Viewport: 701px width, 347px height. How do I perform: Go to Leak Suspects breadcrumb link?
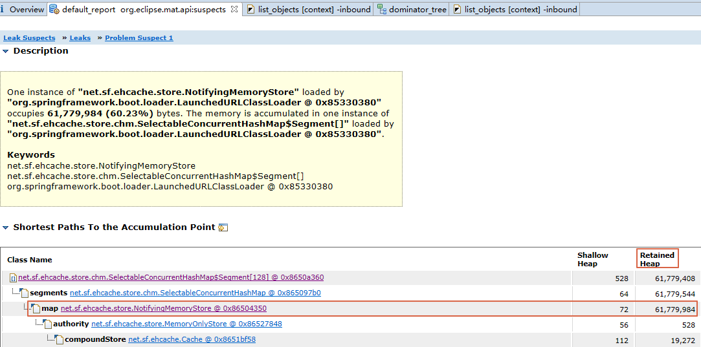click(x=30, y=38)
